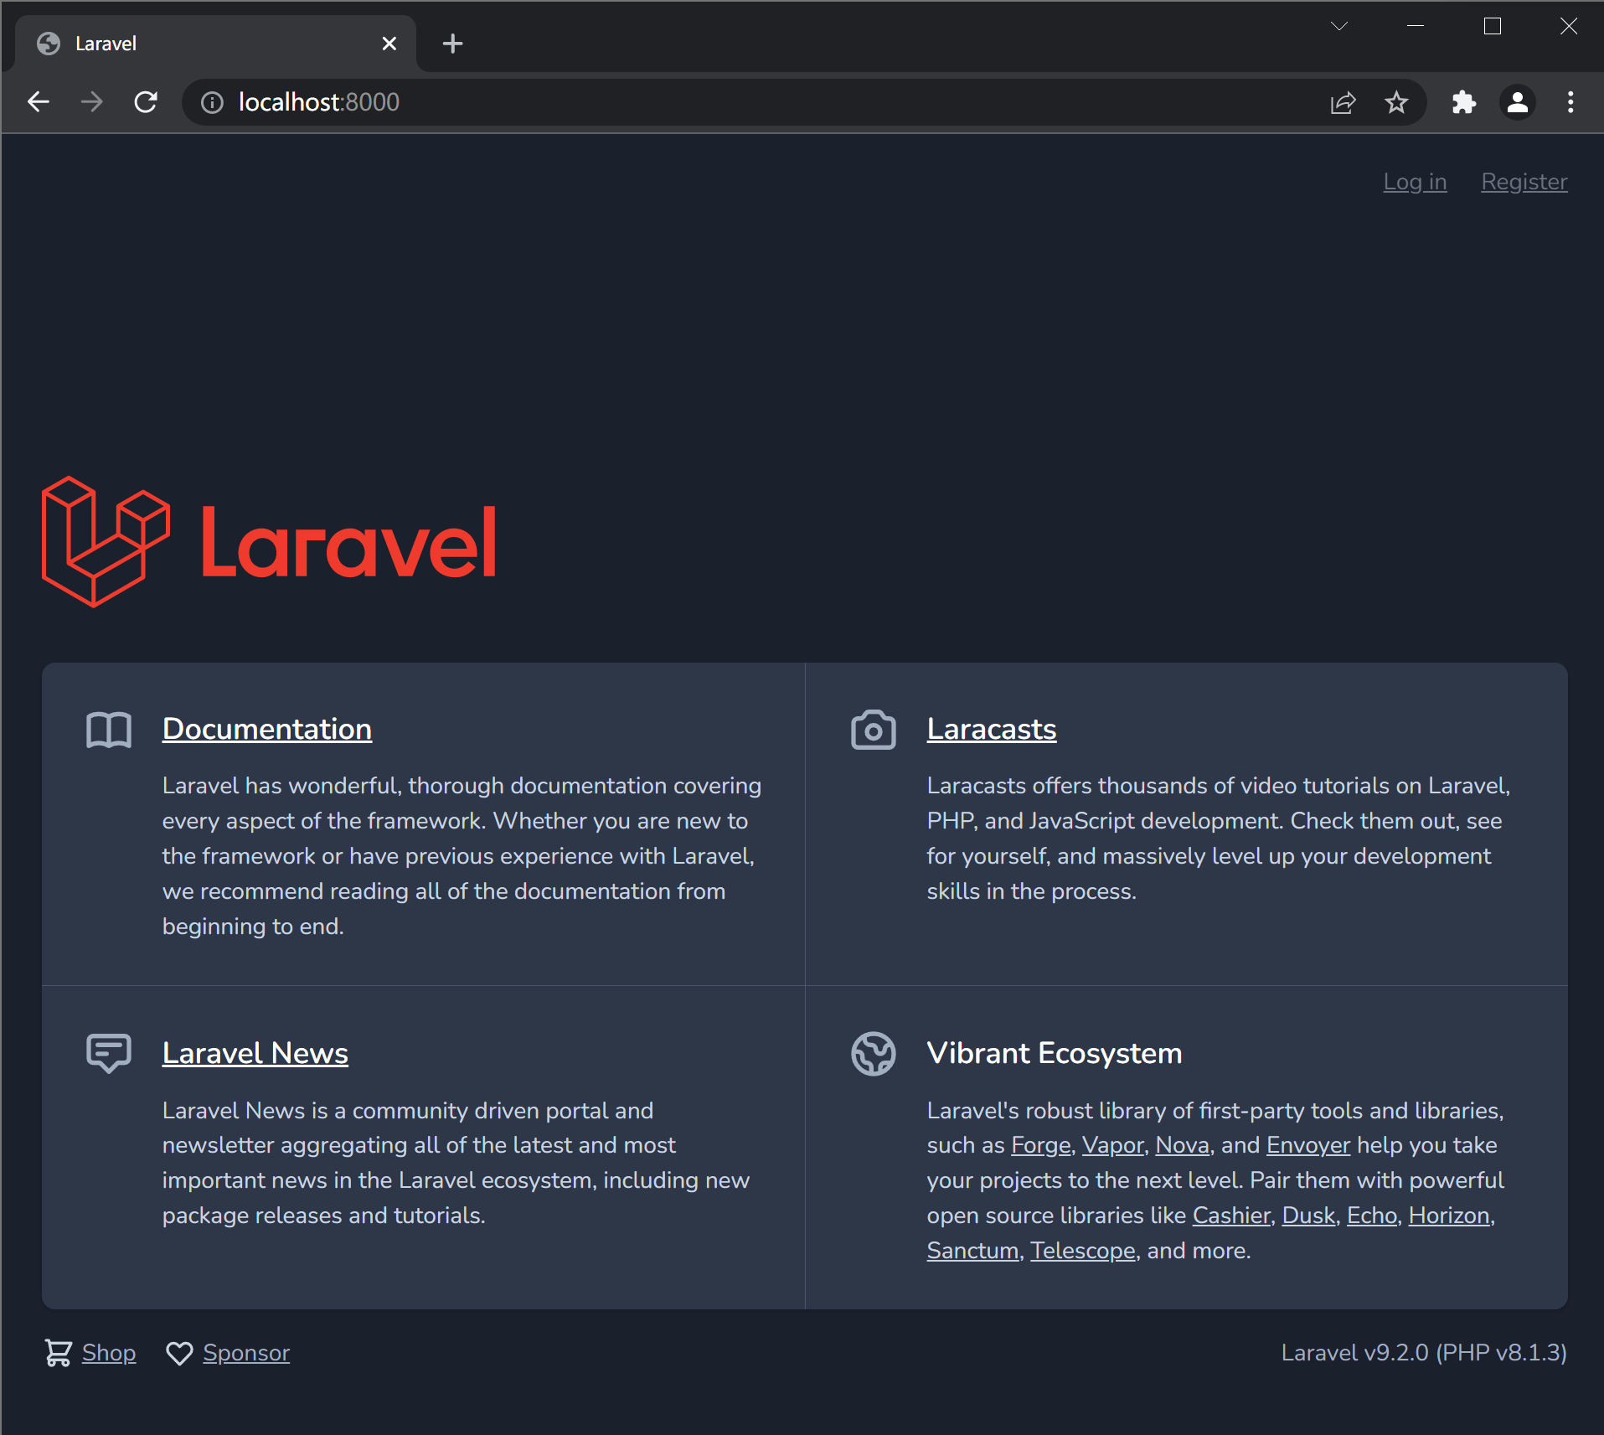
Task: Click the browser forward arrow
Action: coord(92,102)
